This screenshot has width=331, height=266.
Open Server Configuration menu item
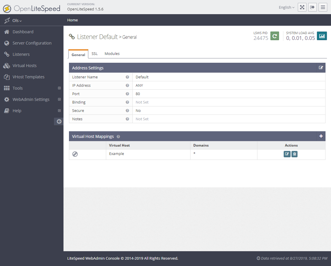coord(32,43)
